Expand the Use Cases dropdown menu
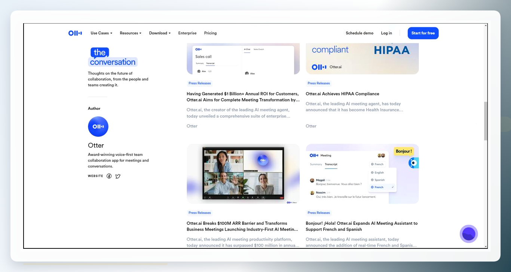 pyautogui.click(x=101, y=33)
